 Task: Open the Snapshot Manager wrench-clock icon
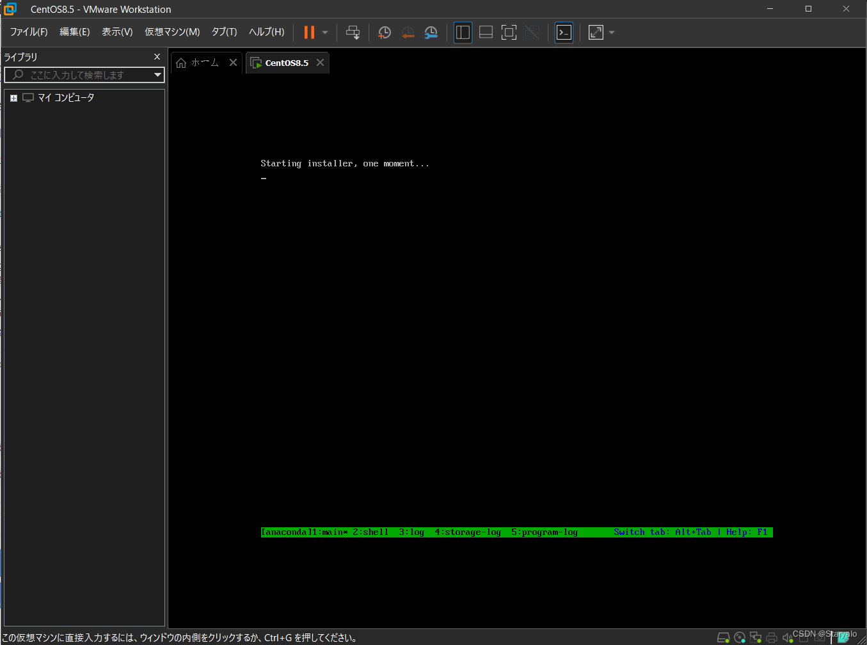click(431, 32)
